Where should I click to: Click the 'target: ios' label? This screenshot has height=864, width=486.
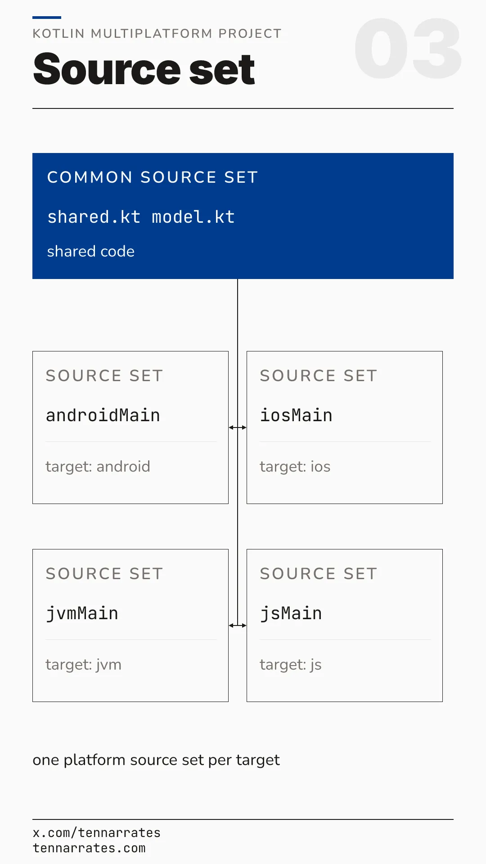point(295,467)
